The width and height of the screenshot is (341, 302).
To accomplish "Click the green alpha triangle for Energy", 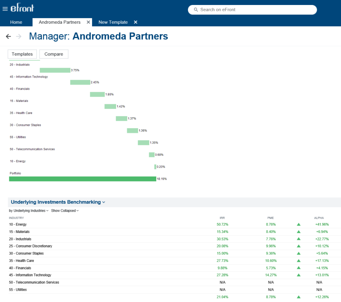I will click(298, 224).
